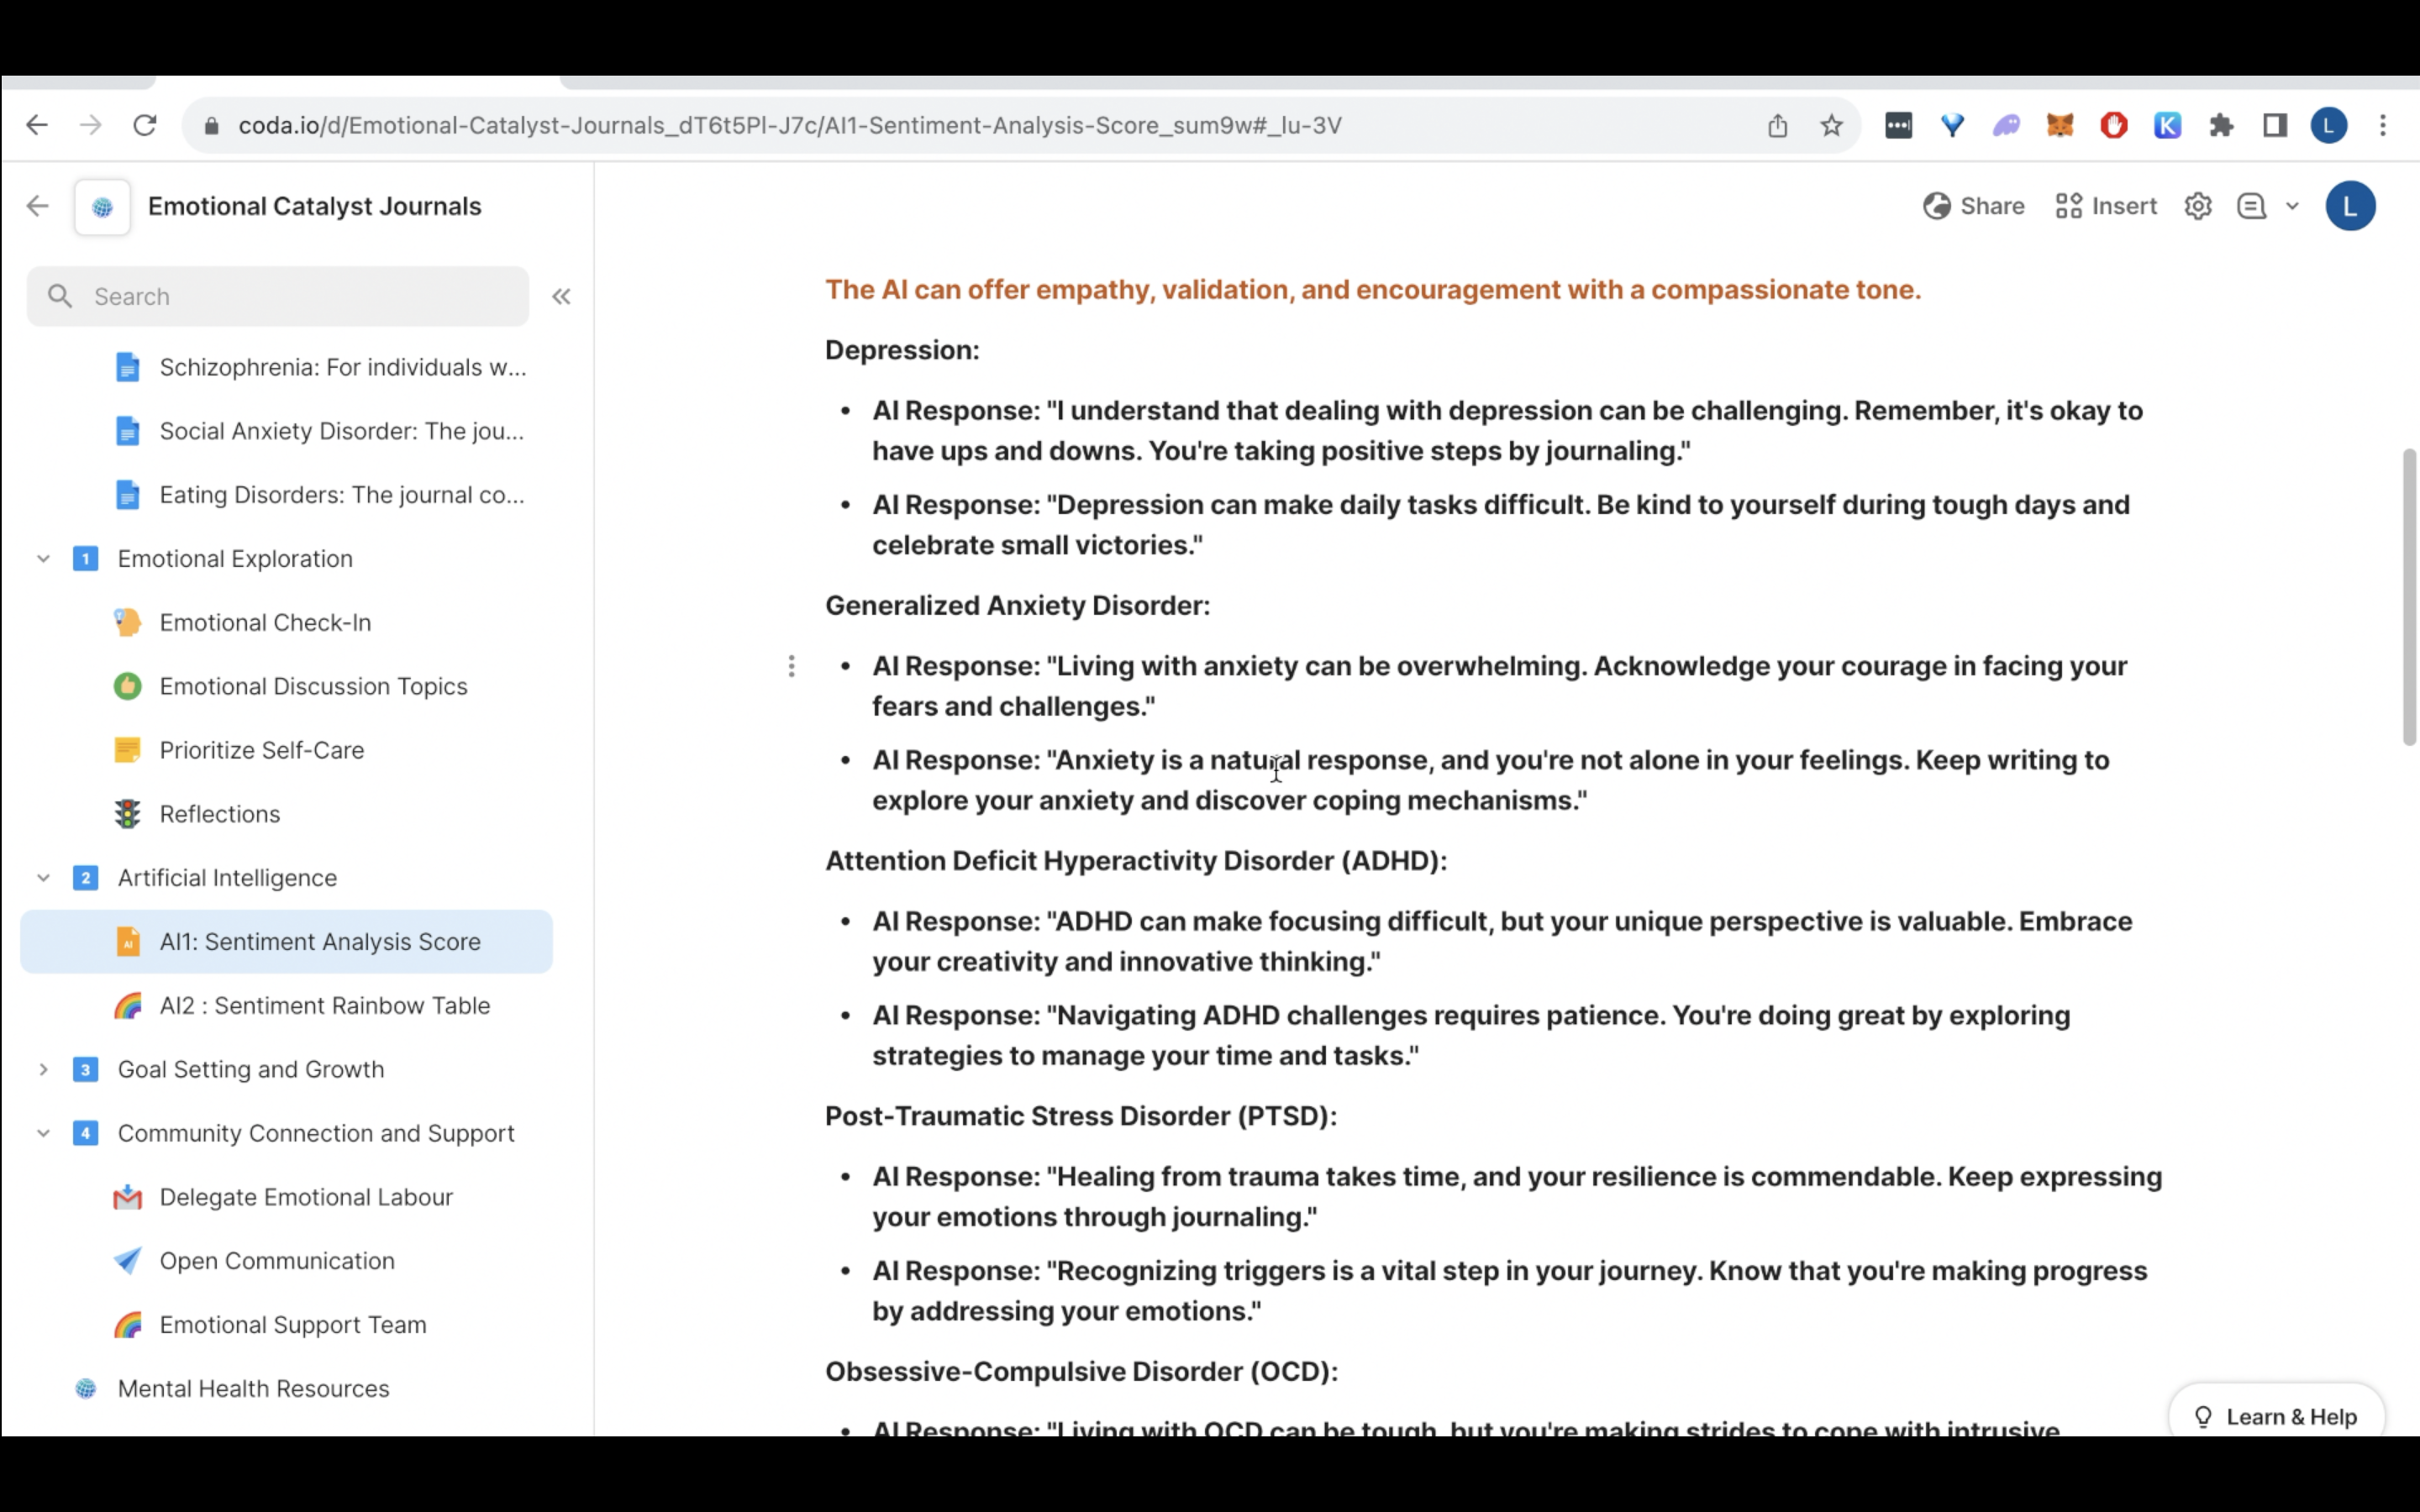Collapse the Artificial Intelligence section
This screenshot has height=1512, width=2420.
(43, 878)
